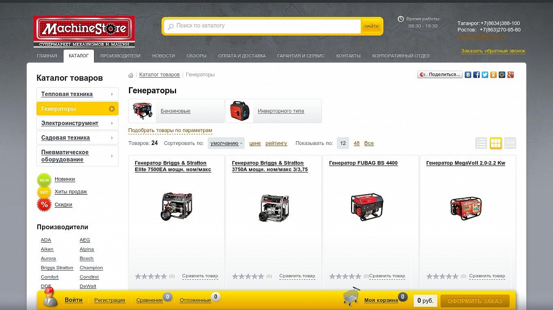Open the НОВОСТИ menu item
The width and height of the screenshot is (553, 310).
click(x=163, y=56)
